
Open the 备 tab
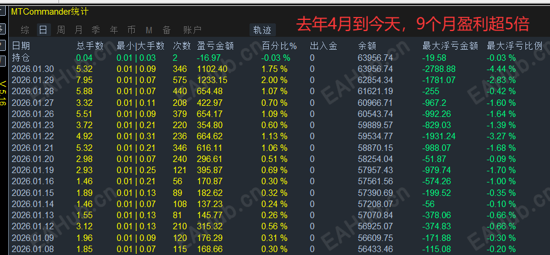pos(166,30)
